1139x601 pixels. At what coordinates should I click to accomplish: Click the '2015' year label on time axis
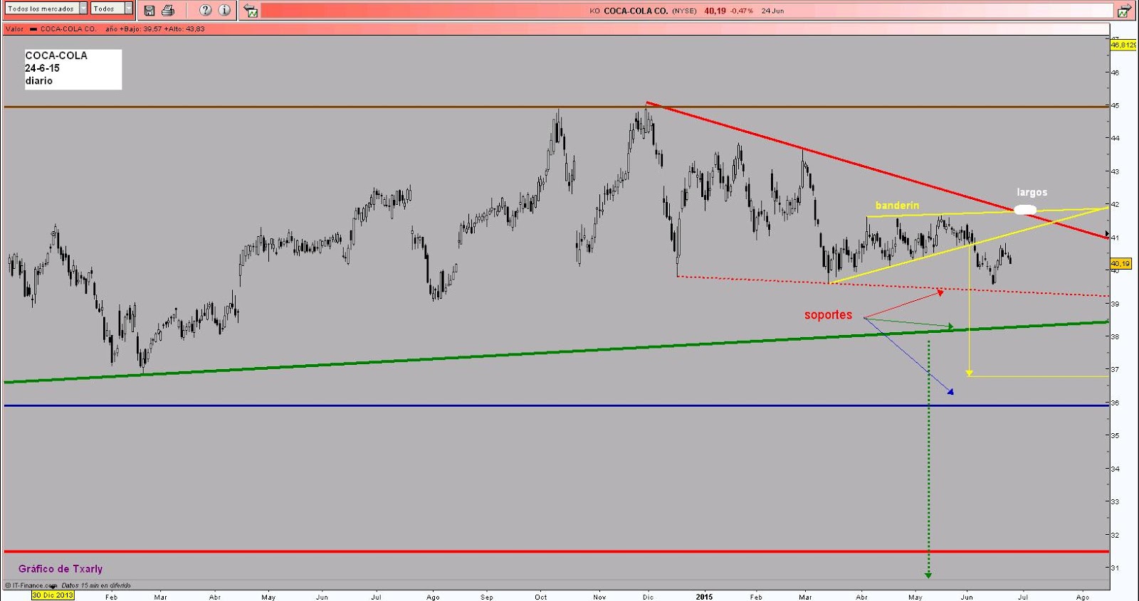click(704, 597)
